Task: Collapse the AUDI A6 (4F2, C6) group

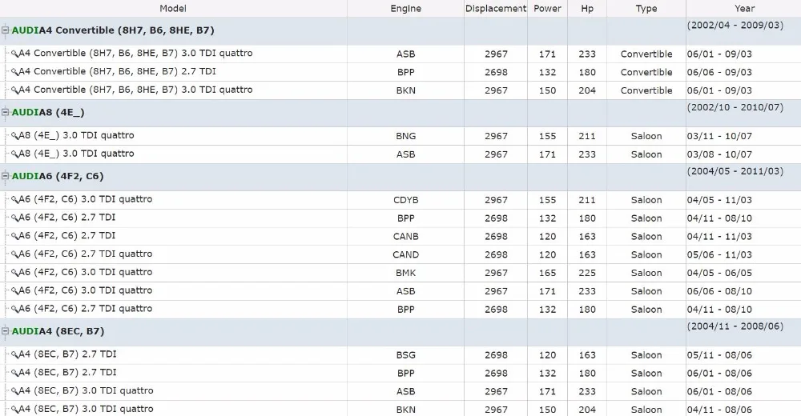Action: [x=5, y=176]
